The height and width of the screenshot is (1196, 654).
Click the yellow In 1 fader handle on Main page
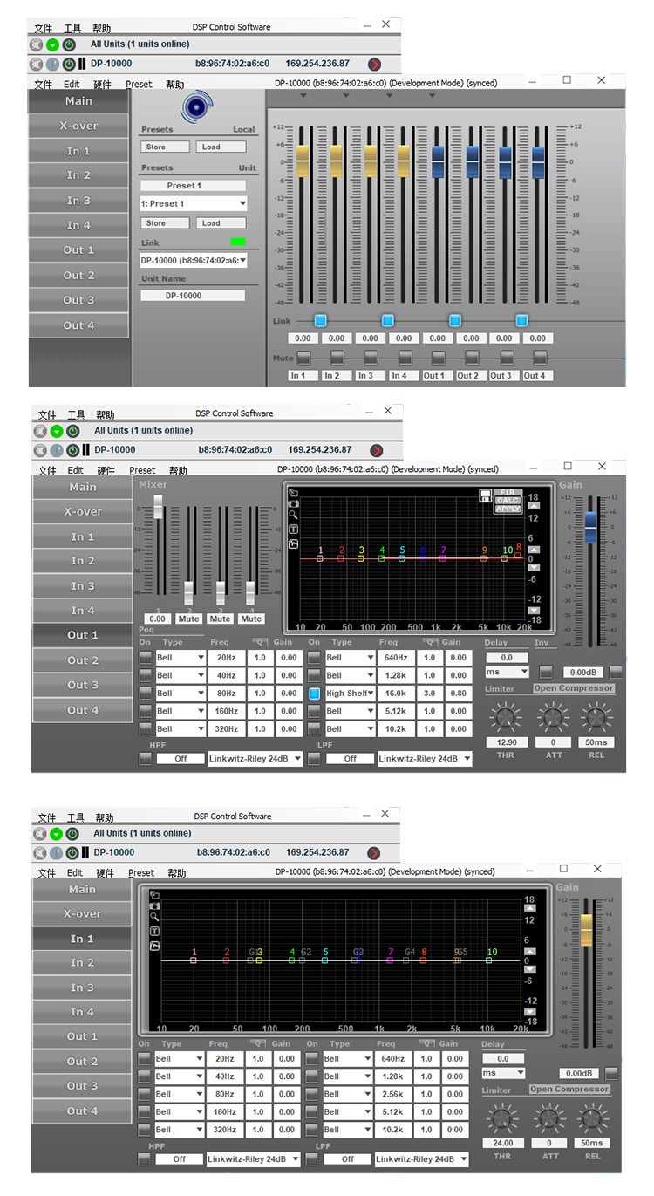303,160
